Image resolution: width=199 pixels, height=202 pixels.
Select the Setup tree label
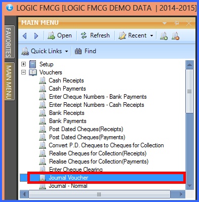click(47, 64)
